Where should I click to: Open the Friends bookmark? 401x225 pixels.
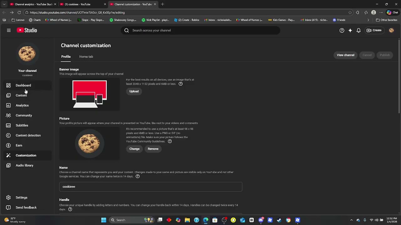point(339,20)
